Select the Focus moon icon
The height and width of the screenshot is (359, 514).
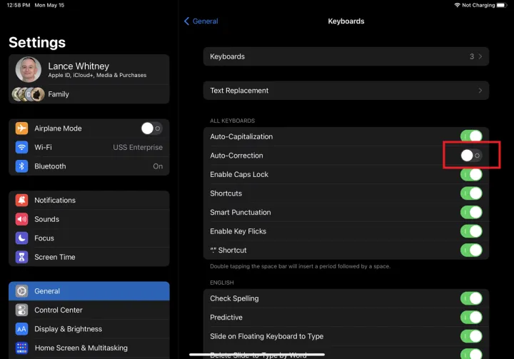(x=21, y=238)
